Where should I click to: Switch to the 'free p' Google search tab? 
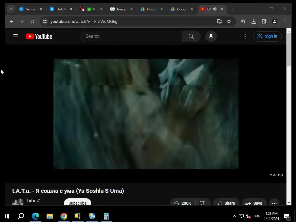click(118, 9)
